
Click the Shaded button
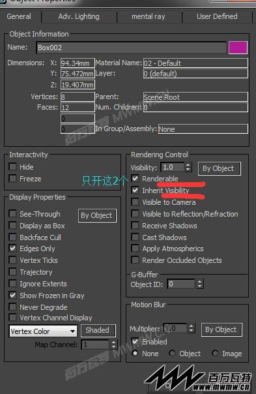point(98,331)
